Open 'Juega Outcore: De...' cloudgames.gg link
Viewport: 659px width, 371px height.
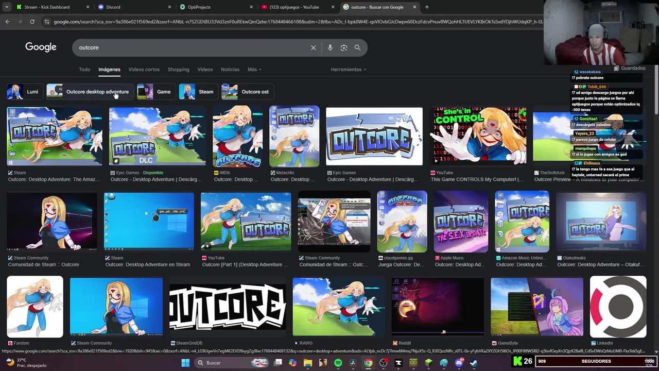pos(402,264)
